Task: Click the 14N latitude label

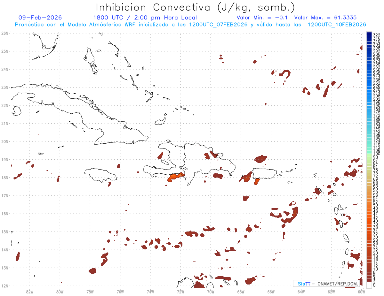Action: coord(5,249)
